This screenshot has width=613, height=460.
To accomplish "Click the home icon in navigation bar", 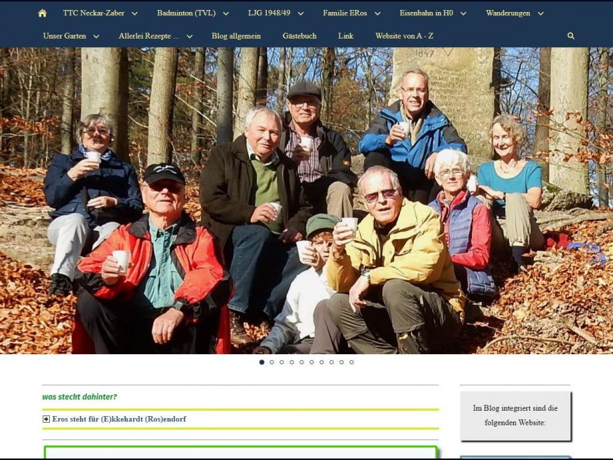I will pos(42,13).
